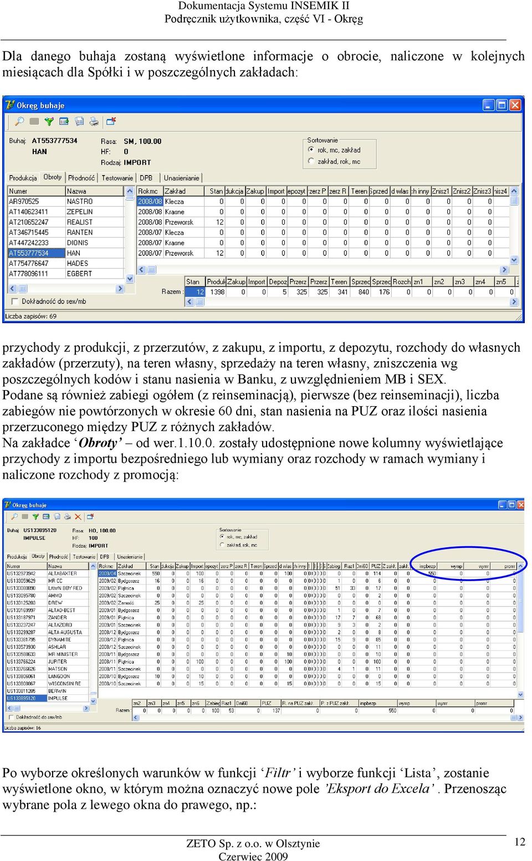This screenshot has height=861, width=532.
Task: Click the gray stop square icon in HAN window
Action: (x=34, y=121)
